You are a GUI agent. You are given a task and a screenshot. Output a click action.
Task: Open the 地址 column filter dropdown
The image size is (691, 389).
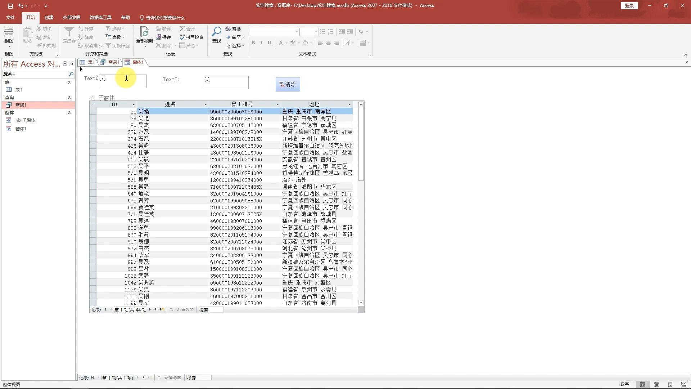pos(349,104)
